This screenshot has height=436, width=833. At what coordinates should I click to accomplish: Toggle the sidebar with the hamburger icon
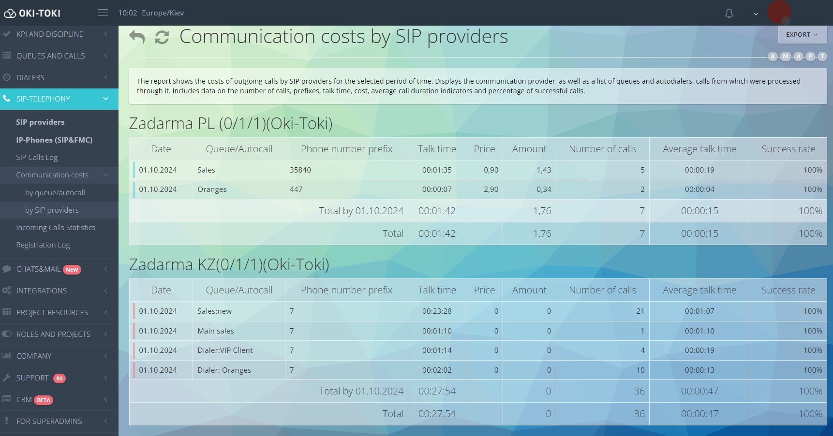103,13
